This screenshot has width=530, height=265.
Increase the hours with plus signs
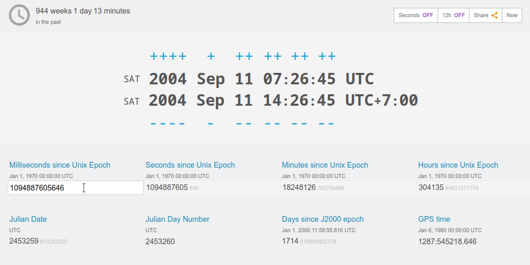tap(273, 57)
